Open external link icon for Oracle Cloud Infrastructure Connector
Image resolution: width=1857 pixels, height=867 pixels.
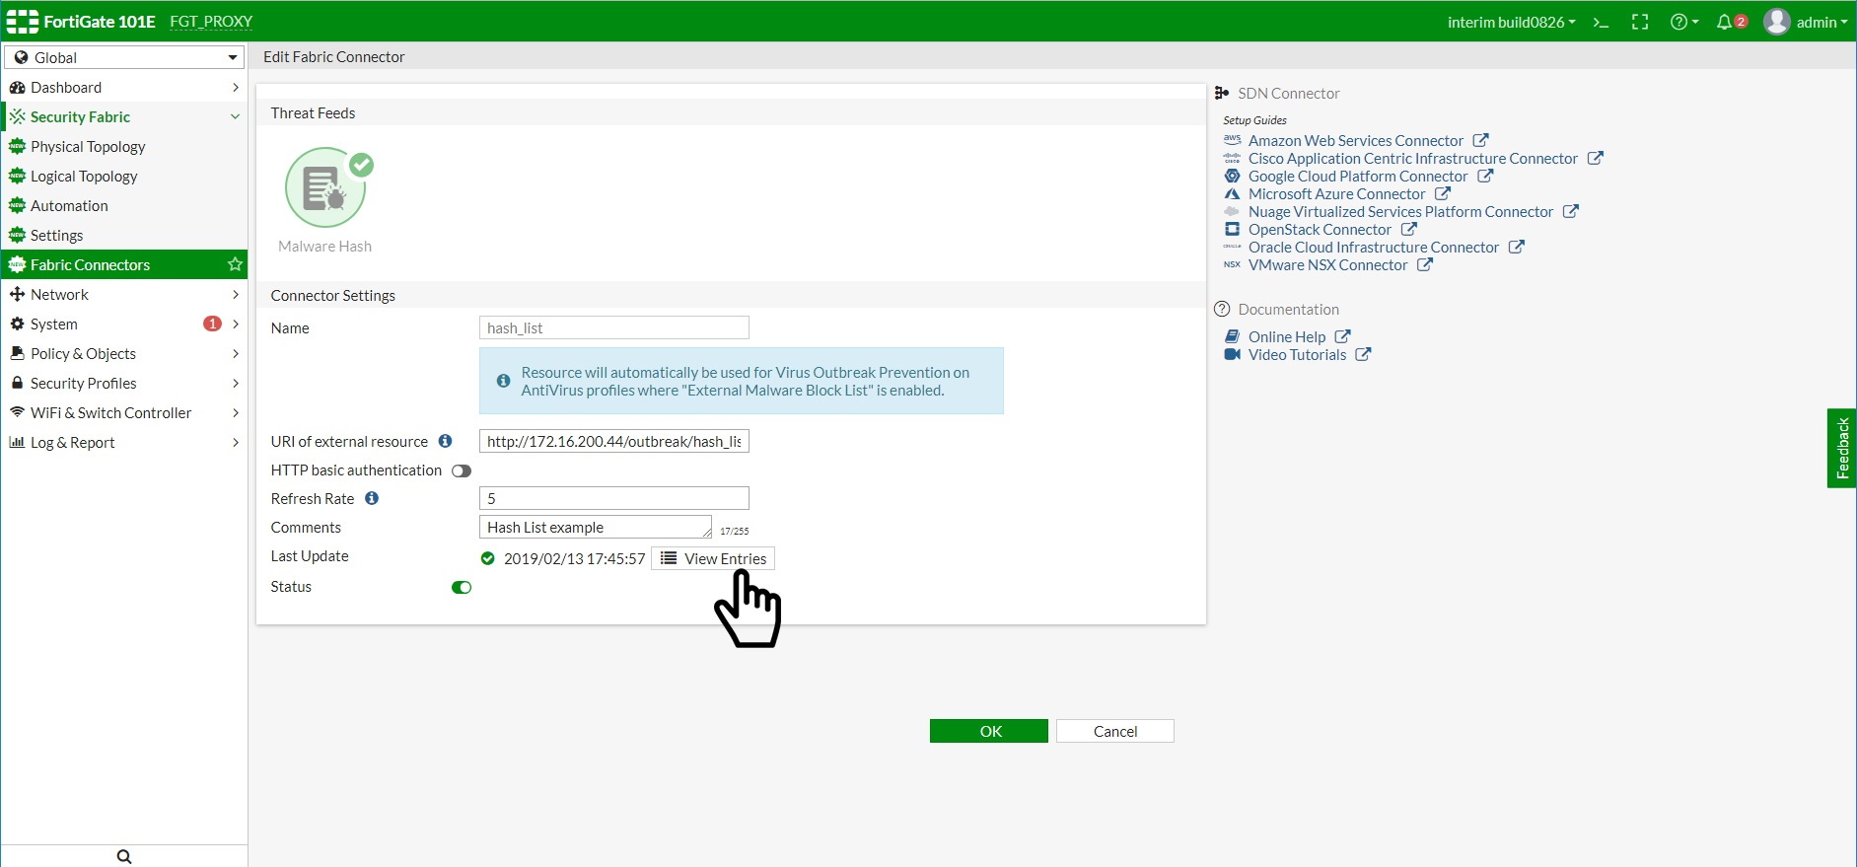[1516, 247]
